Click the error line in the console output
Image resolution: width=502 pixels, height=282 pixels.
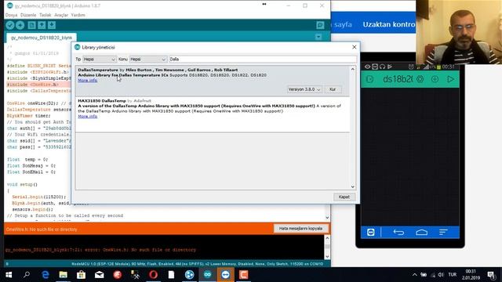(x=100, y=250)
